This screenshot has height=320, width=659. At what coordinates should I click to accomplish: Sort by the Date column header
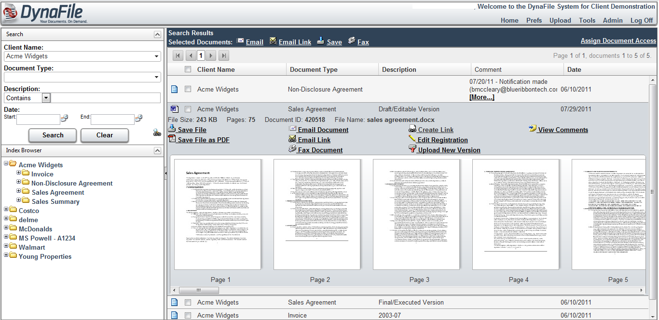[574, 69]
